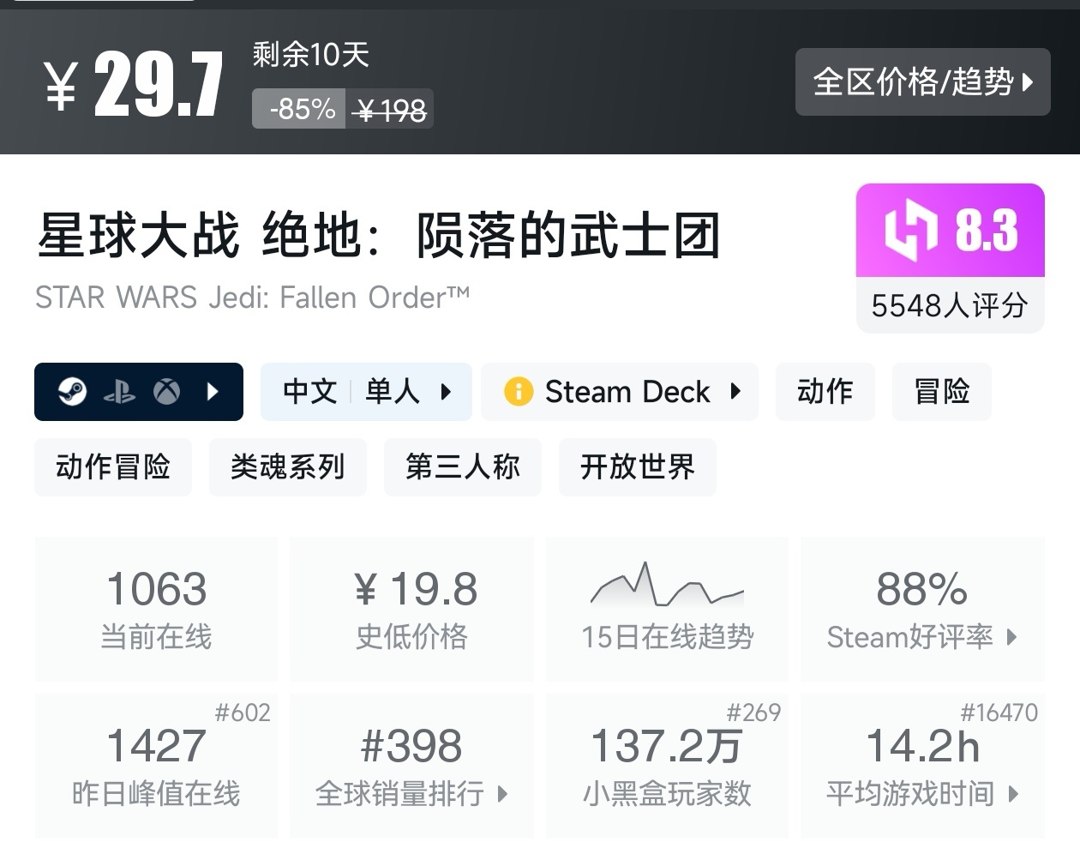This screenshot has width=1080, height=848.
Task: Click the Xbox platform icon
Action: coord(167,392)
